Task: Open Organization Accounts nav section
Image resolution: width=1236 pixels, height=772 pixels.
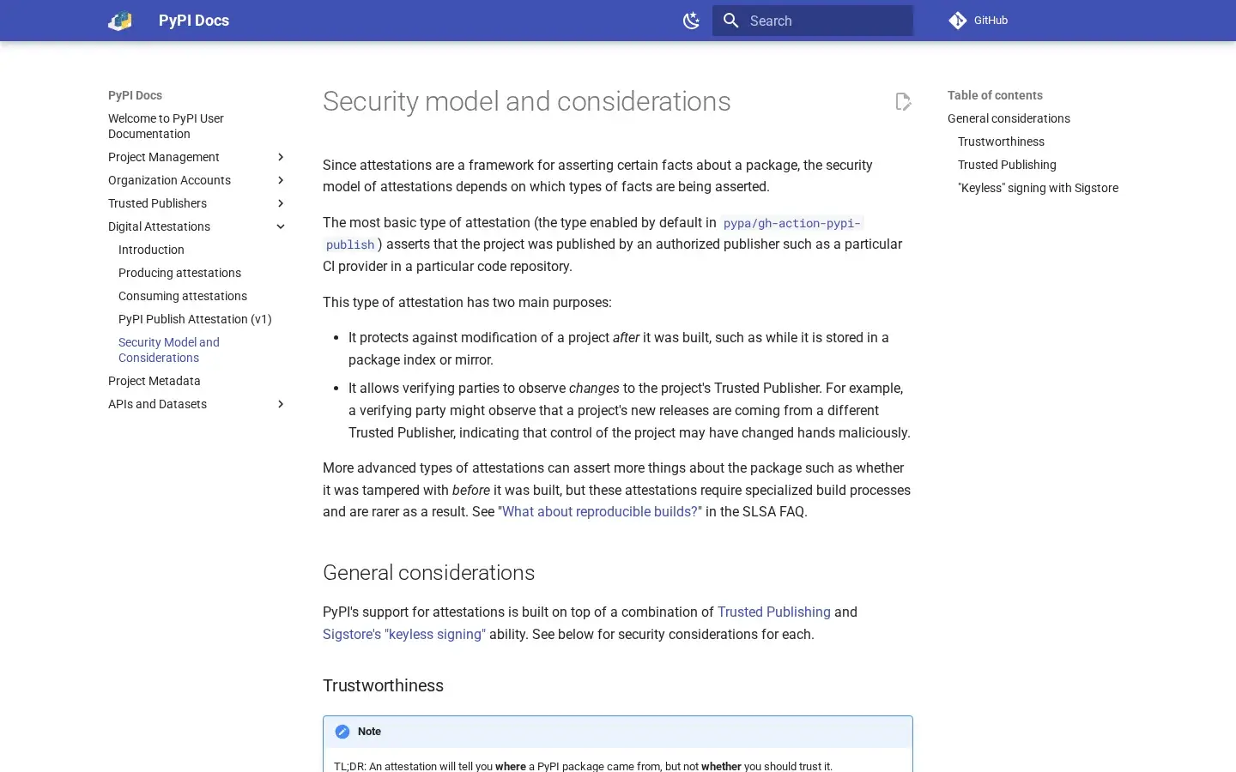Action: coord(170,180)
